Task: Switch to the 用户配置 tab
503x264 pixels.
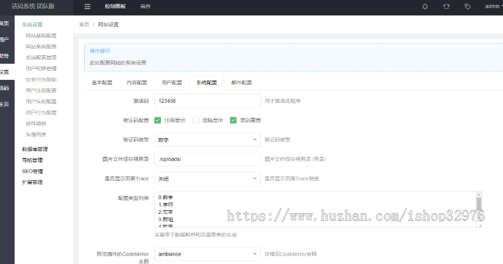Action: (x=172, y=83)
